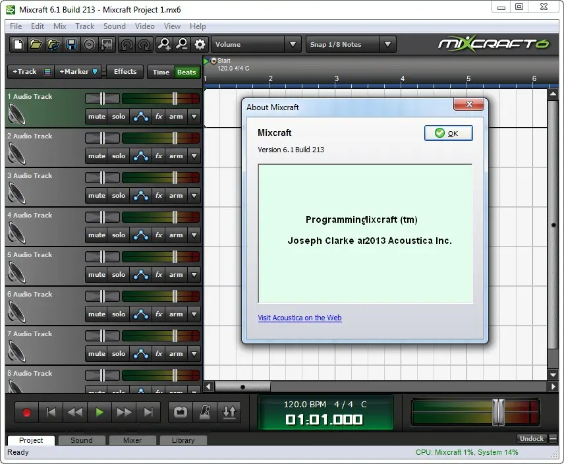Viewport: 564px width, 464px height.
Task: Click the rewind double-arrow button
Action: 75,412
